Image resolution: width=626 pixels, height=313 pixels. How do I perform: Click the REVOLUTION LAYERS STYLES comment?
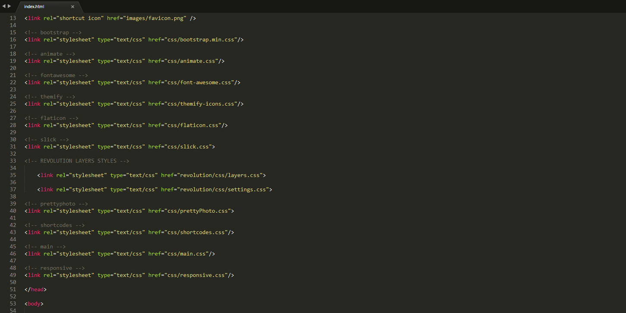click(x=77, y=161)
